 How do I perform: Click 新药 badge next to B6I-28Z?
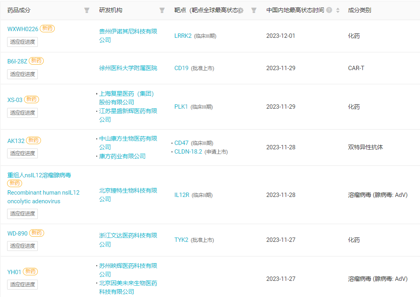[36, 61]
